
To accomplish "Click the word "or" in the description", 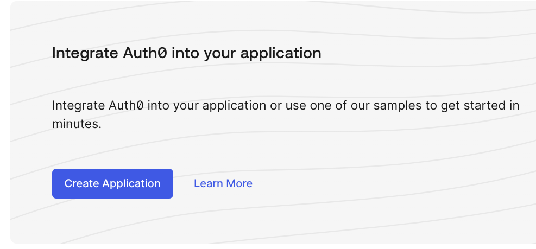I will (276, 105).
